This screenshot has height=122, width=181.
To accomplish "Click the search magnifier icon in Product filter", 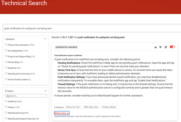I will coord(8,96).
